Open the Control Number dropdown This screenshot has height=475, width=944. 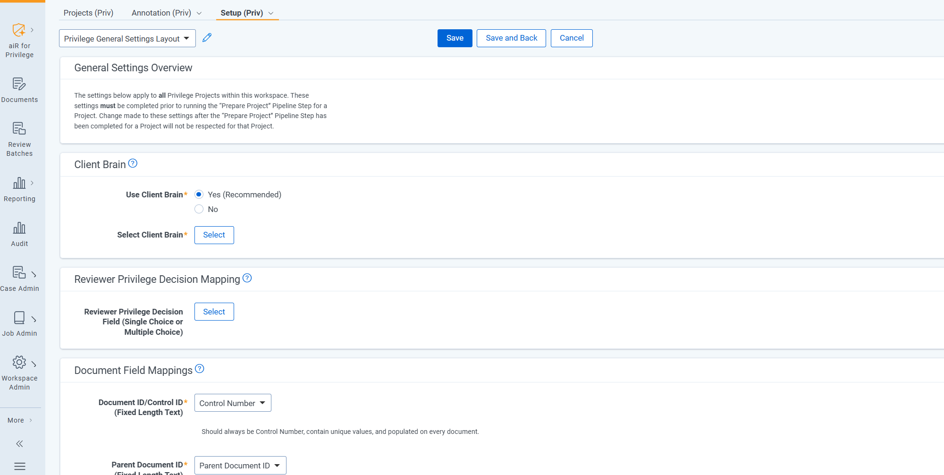(233, 403)
